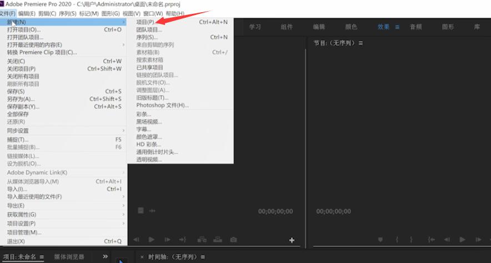Click the audio-only drag icon in Source monitor
Image resolution: width=491 pixels, height=263 pixels.
152,211
